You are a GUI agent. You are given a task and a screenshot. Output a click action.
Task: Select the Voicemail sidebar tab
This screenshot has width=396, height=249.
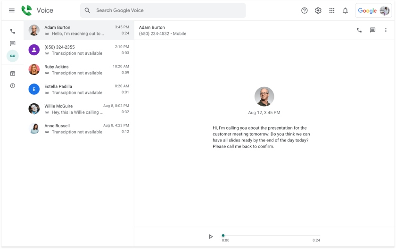(x=12, y=56)
